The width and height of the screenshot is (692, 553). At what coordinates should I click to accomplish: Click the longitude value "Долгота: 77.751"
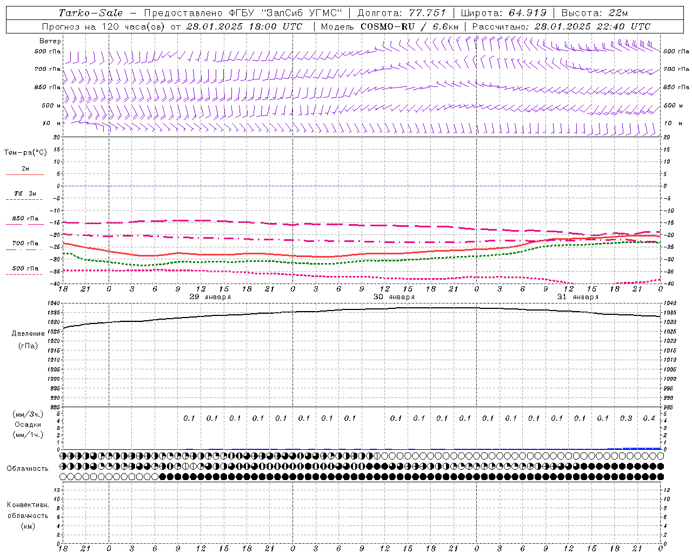[x=402, y=13]
